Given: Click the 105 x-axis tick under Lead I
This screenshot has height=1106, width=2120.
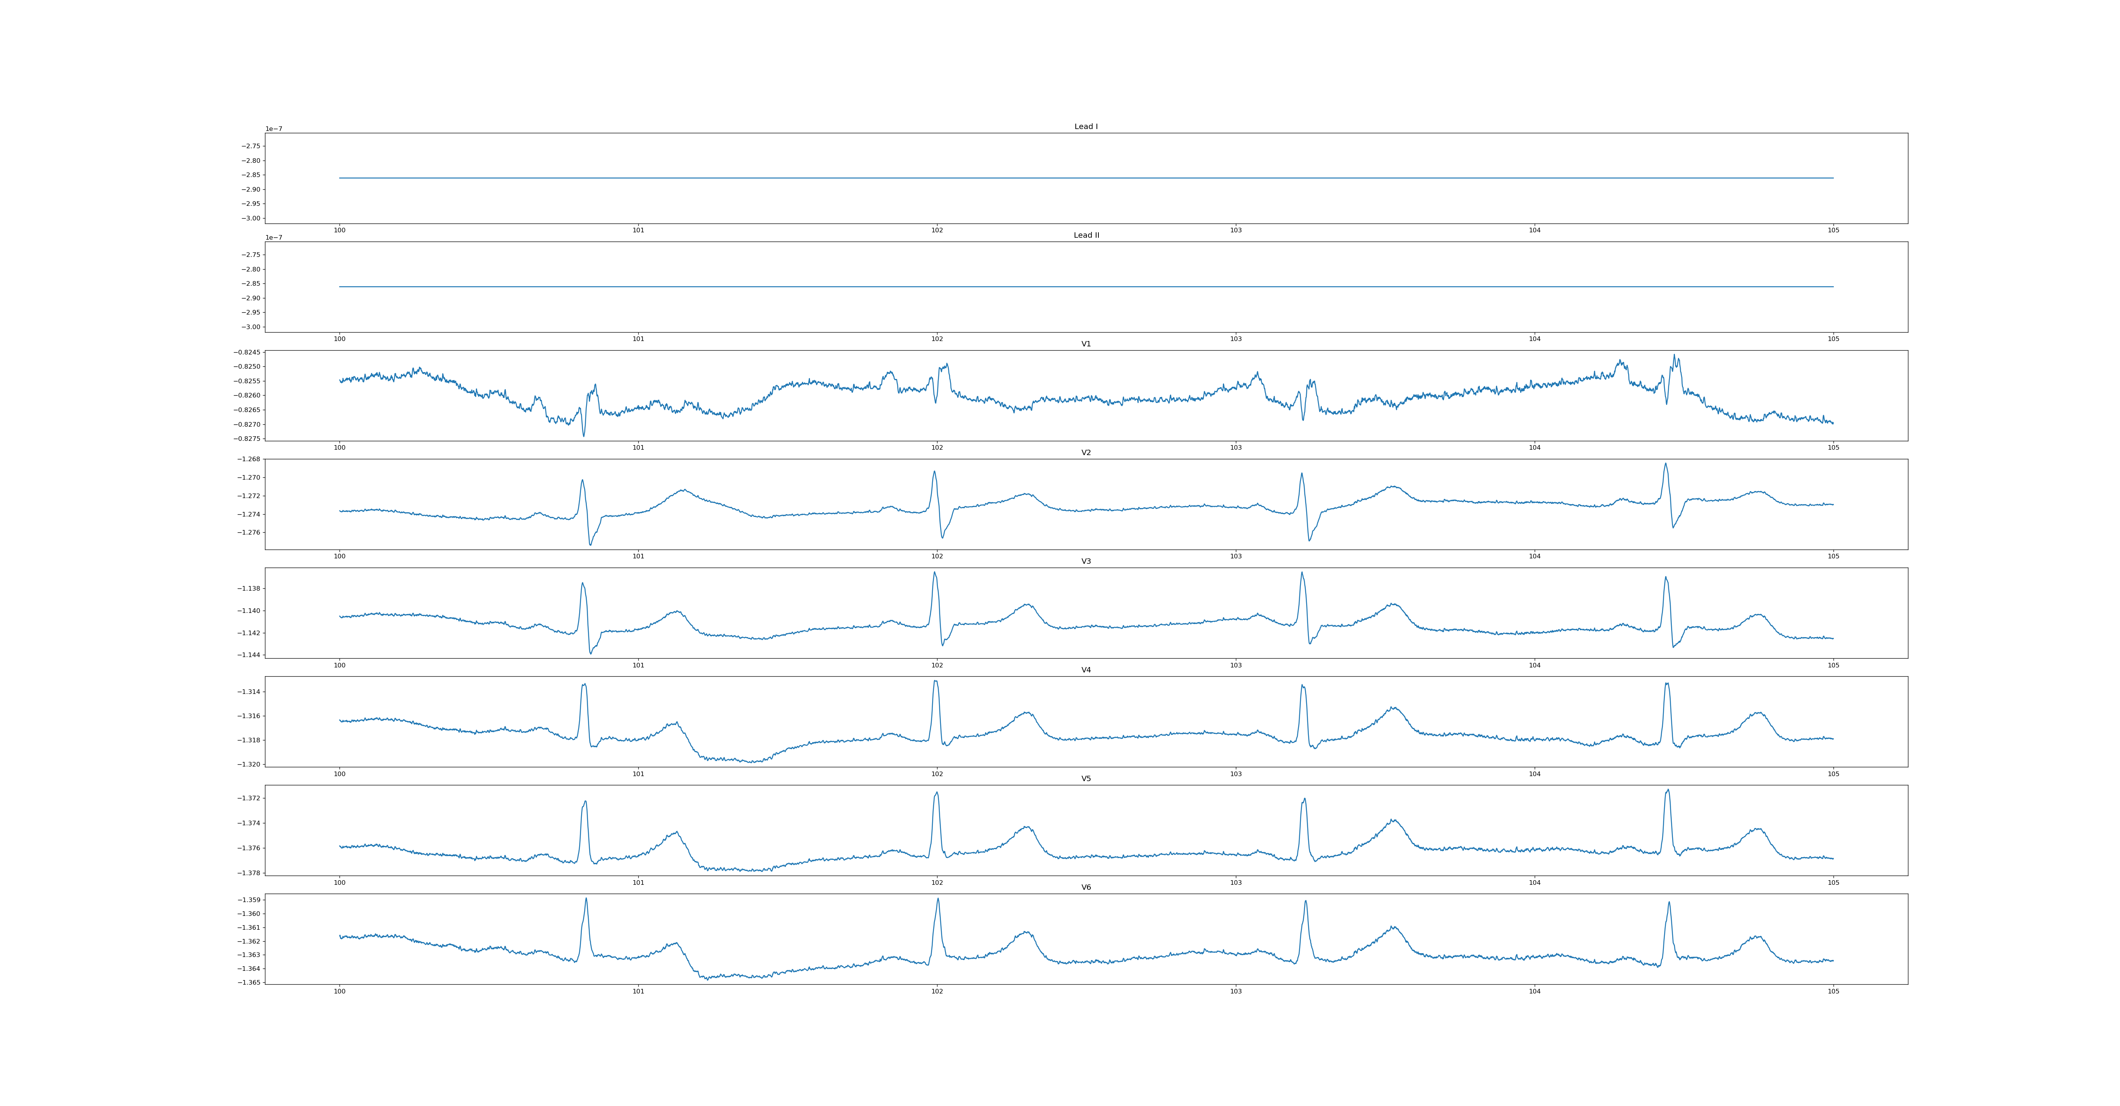Looking at the screenshot, I should coord(1833,230).
